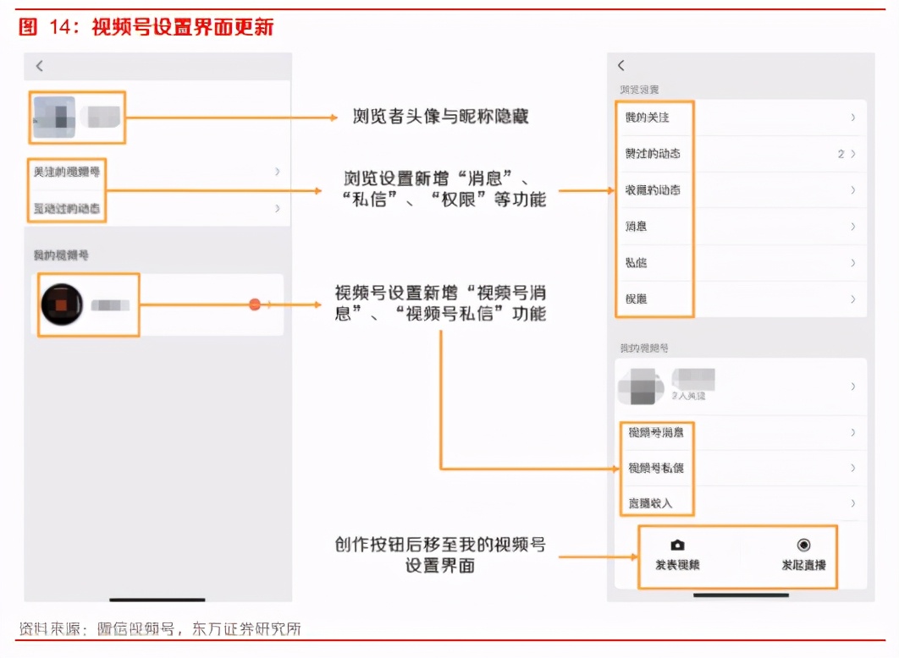The width and height of the screenshot is (899, 658).
Task: Click figure title 视频号设置界面更新
Action: coord(183,27)
